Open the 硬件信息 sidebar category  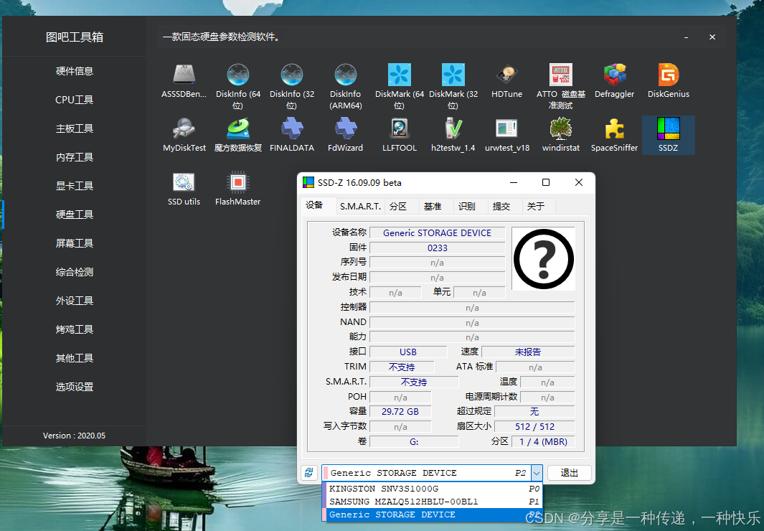click(x=74, y=71)
